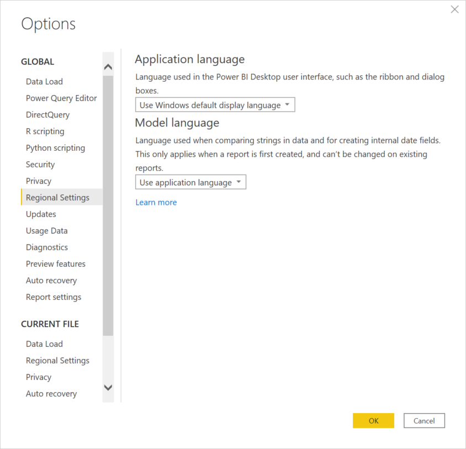This screenshot has width=466, height=449.
Task: Click the scrollbar down arrow
Action: [x=108, y=388]
